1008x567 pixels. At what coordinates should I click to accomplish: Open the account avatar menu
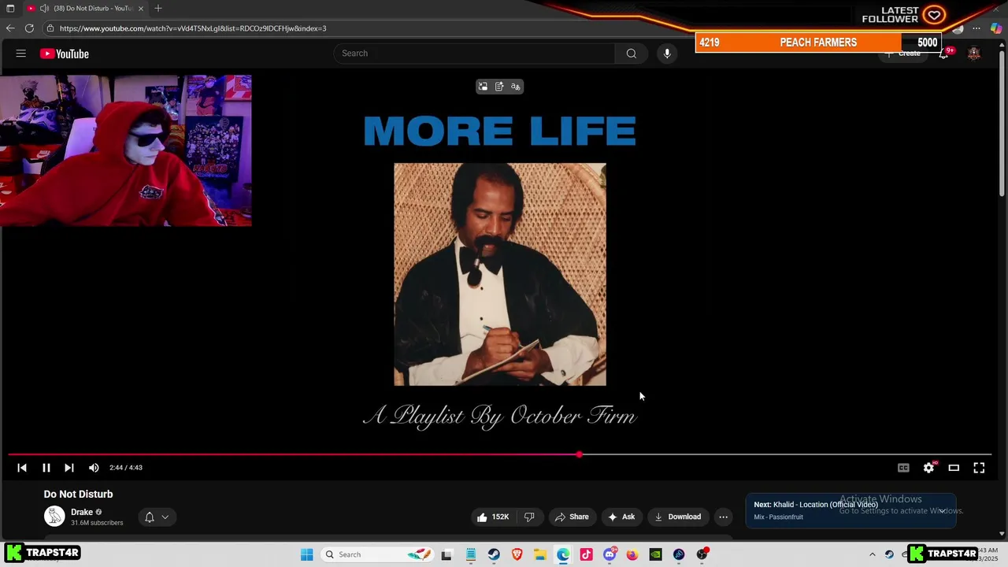click(x=974, y=54)
